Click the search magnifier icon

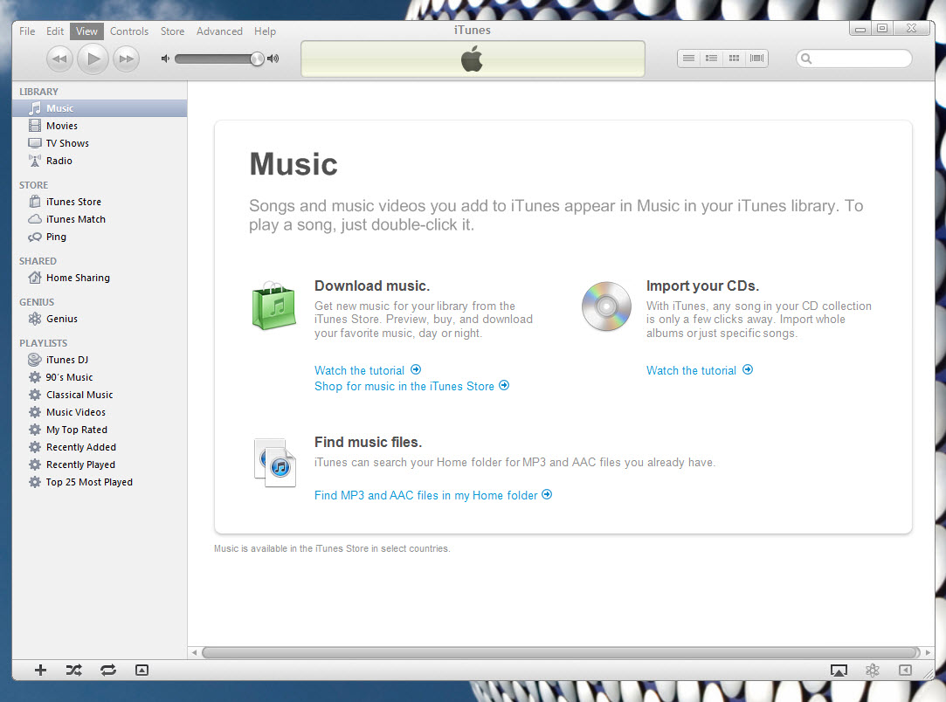[806, 58]
